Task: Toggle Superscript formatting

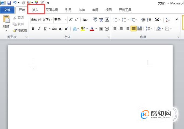Action: pyautogui.click(x=67, y=29)
